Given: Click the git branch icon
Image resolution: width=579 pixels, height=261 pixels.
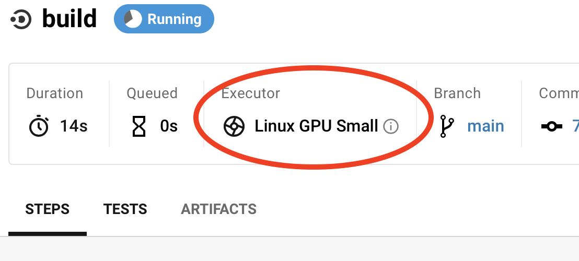Looking at the screenshot, I should 447,126.
